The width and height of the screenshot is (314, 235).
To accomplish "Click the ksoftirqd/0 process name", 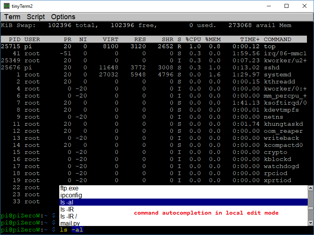I will (285, 103).
